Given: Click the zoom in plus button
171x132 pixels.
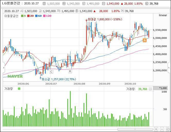Looking at the screenshot, I should pos(156,129).
